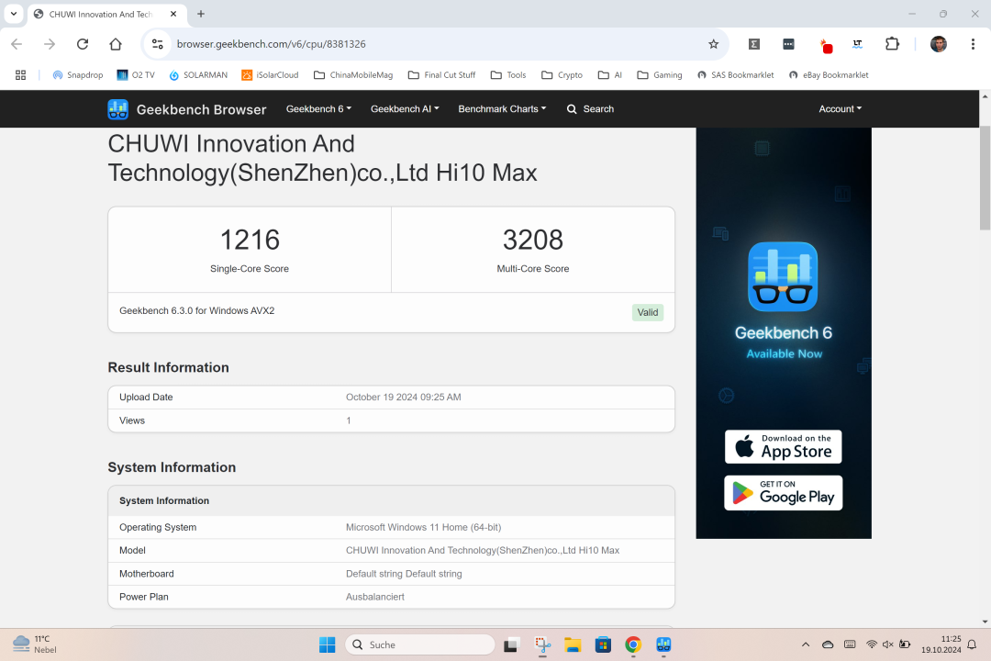Viewport: 991px width, 661px height.
Task: Open the Chrome three-dot menu
Action: pyautogui.click(x=973, y=44)
